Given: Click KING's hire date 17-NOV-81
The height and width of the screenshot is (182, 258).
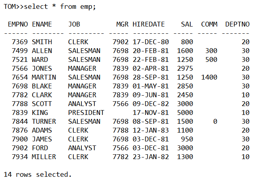Looking at the screenshot, I should (x=151, y=112).
